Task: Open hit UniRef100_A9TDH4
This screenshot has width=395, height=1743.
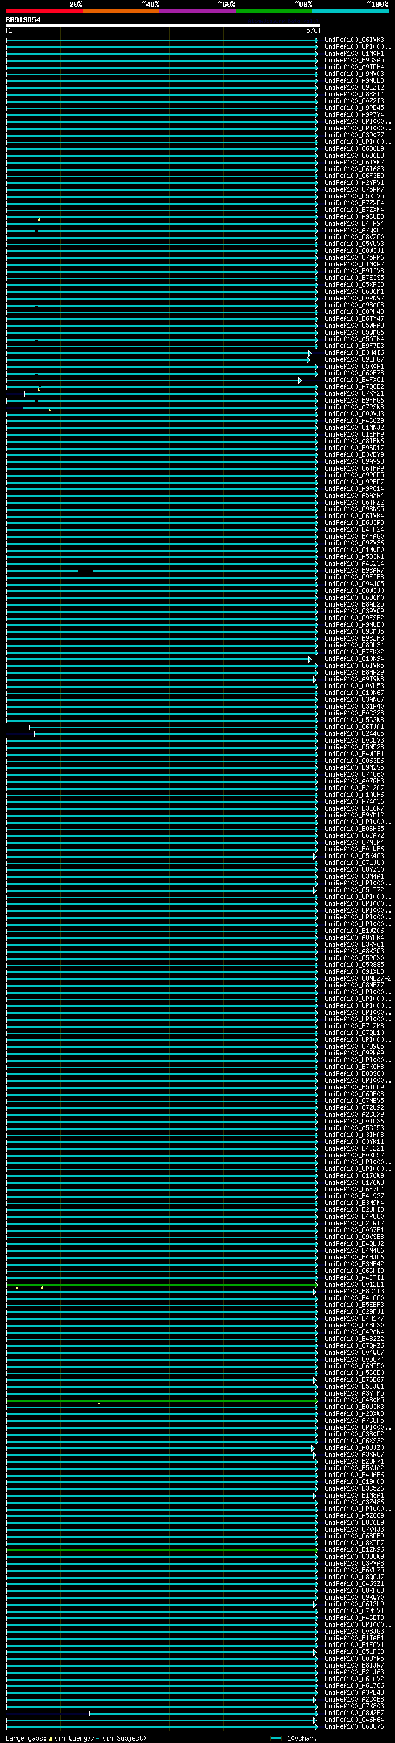Action: (354, 67)
